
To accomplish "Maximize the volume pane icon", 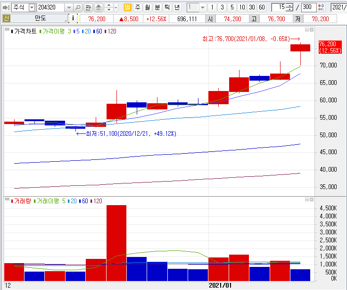I will point(307,199).
